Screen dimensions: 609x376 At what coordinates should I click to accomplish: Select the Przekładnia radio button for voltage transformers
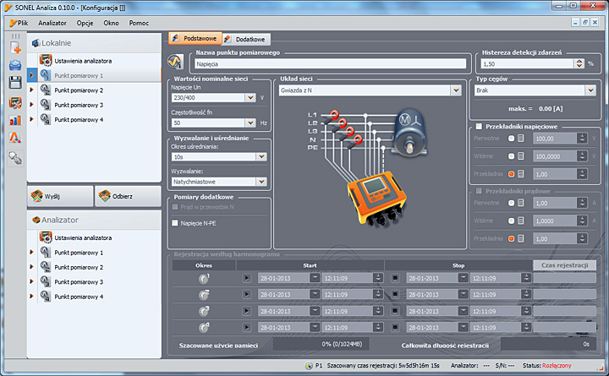pos(511,174)
